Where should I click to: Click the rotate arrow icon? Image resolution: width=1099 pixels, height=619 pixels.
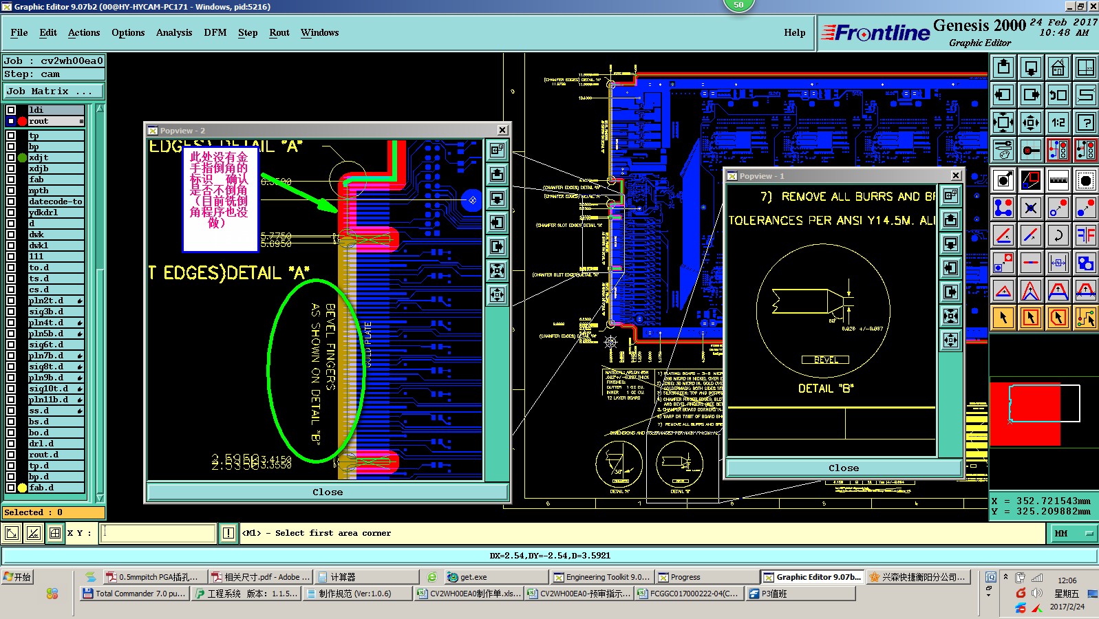point(1058,235)
